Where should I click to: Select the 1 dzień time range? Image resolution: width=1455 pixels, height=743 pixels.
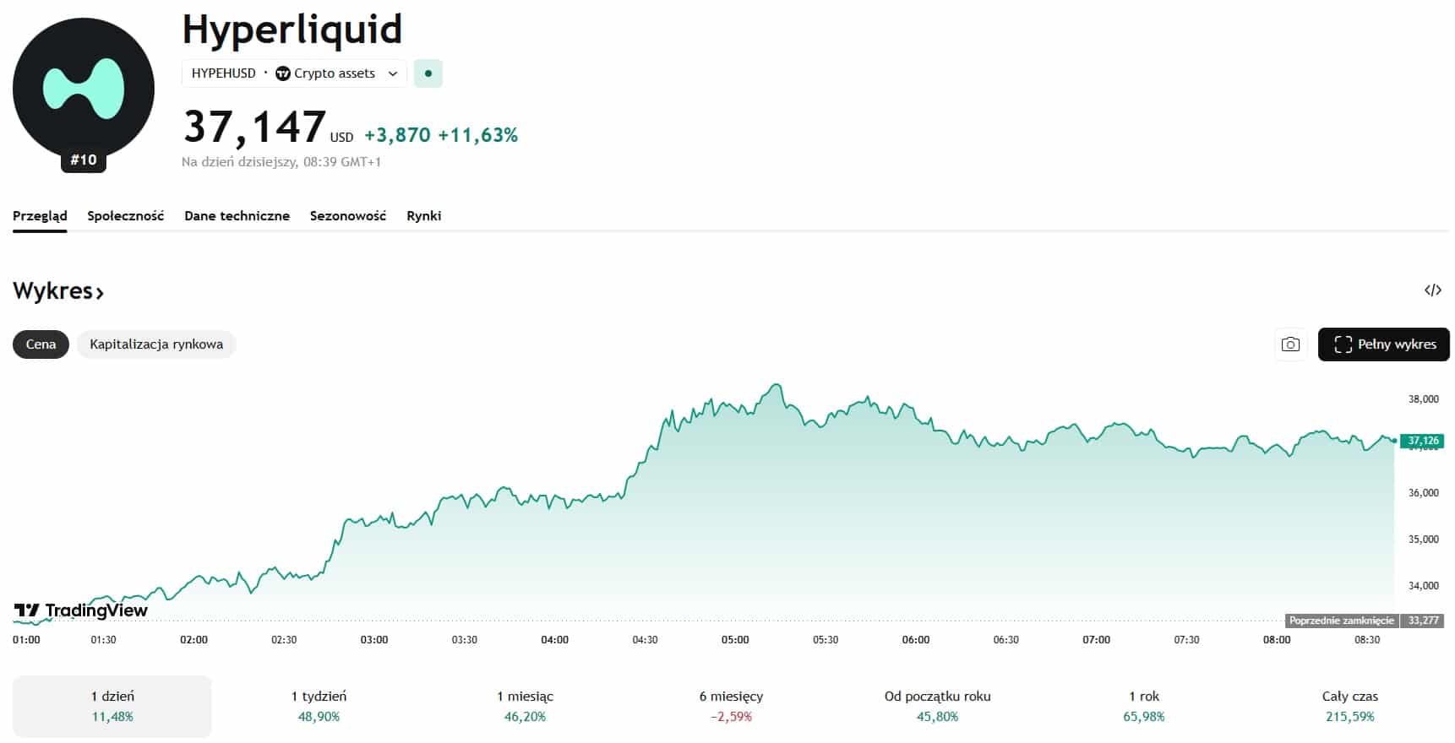112,706
